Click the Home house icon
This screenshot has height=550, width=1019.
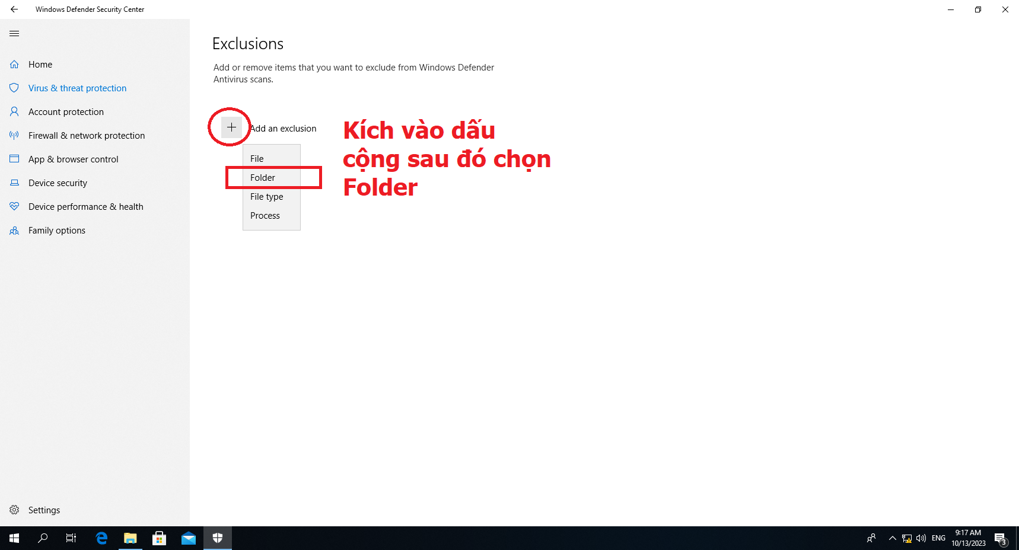click(14, 65)
